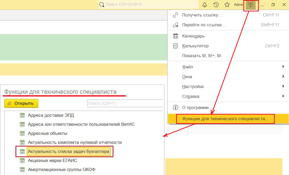Select Функции для технического специалиста menu item

225,119
